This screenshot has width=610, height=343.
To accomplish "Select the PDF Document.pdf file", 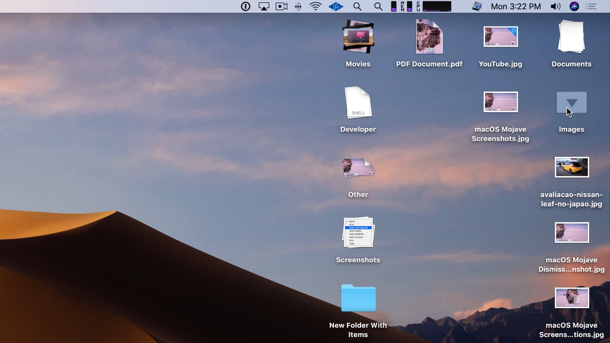I will (x=429, y=37).
